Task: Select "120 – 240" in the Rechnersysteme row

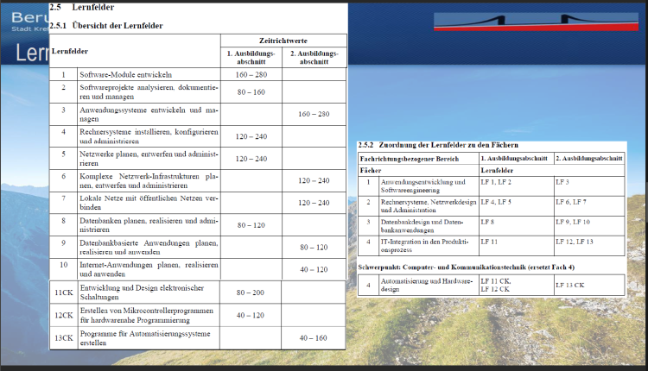Action: tap(251, 136)
